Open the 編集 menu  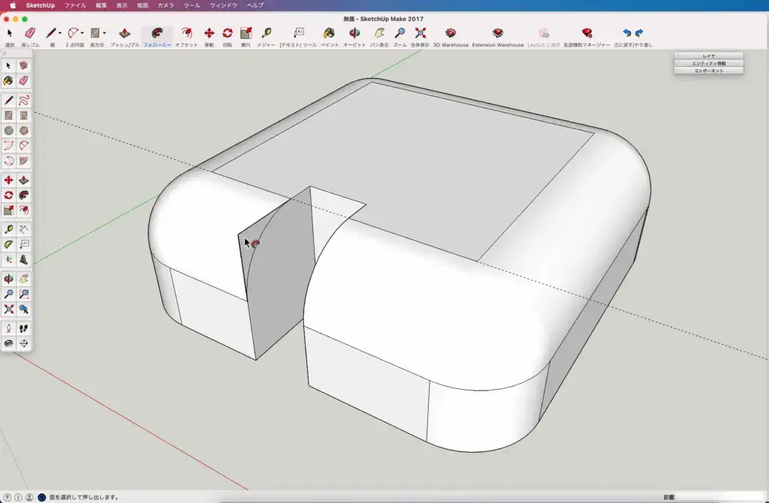(101, 5)
